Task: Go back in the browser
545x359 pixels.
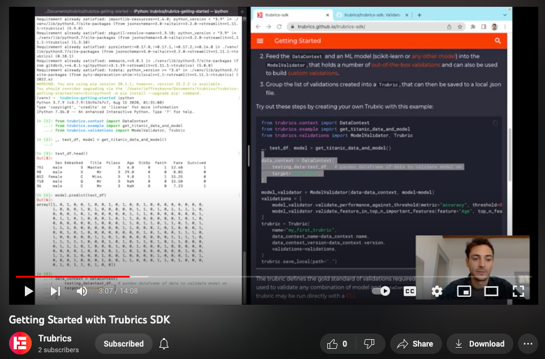Action: pos(258,27)
